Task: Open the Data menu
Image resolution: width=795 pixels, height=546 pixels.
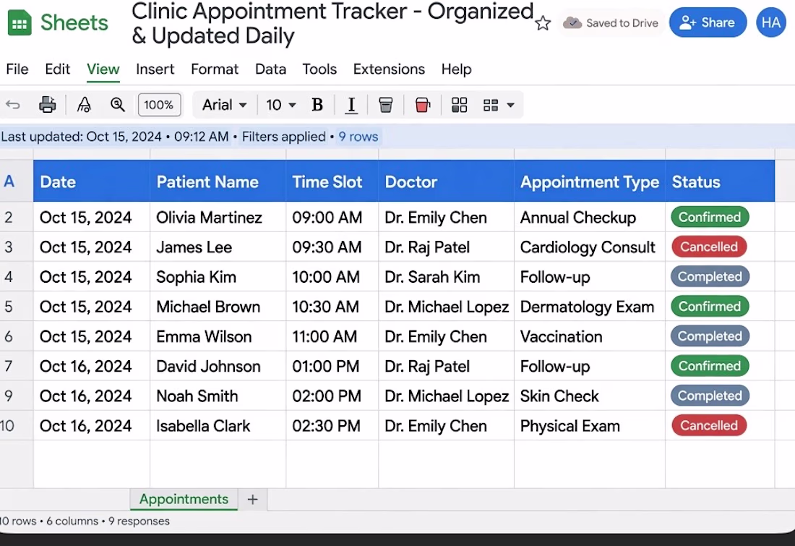Action: tap(271, 69)
